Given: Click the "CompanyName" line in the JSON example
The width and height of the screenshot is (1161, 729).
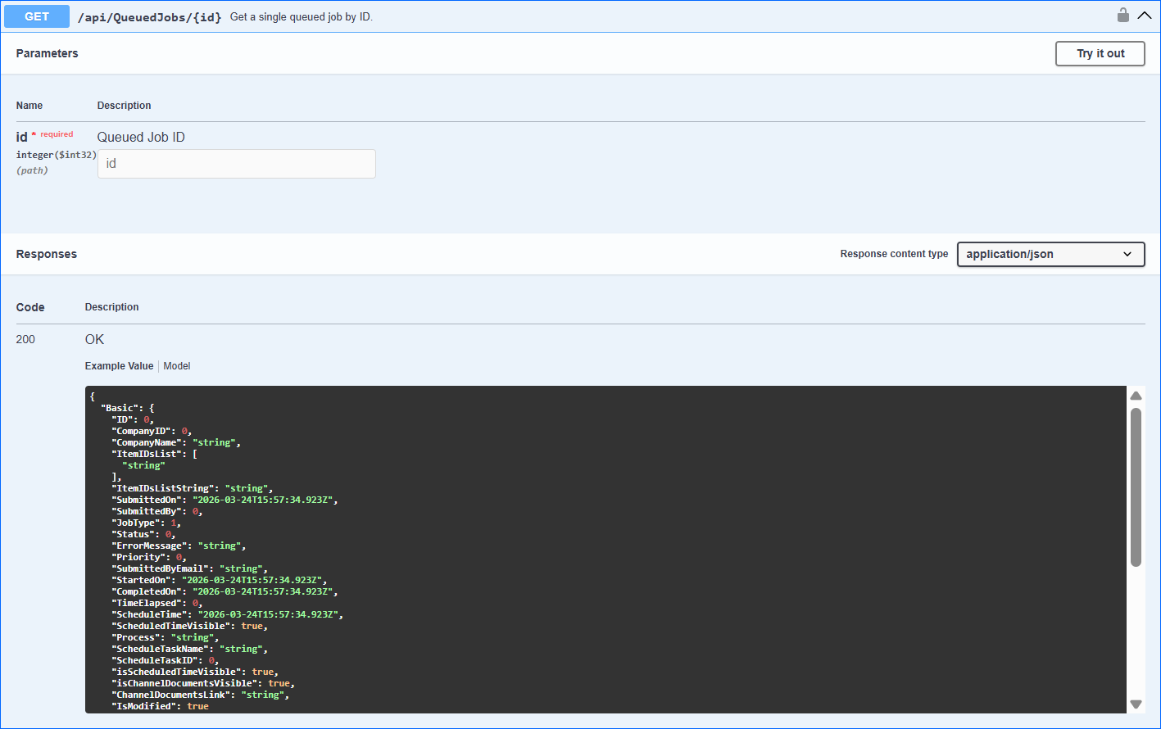Looking at the screenshot, I should point(176,442).
